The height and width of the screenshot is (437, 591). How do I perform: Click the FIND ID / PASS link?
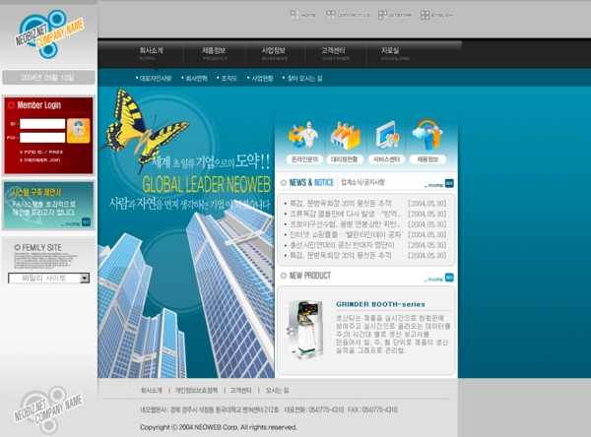point(41,152)
